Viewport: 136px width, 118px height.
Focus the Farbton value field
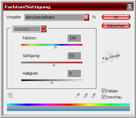[x=74, y=38]
